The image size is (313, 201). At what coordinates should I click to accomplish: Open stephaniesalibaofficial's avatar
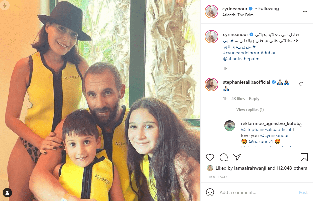(211, 85)
